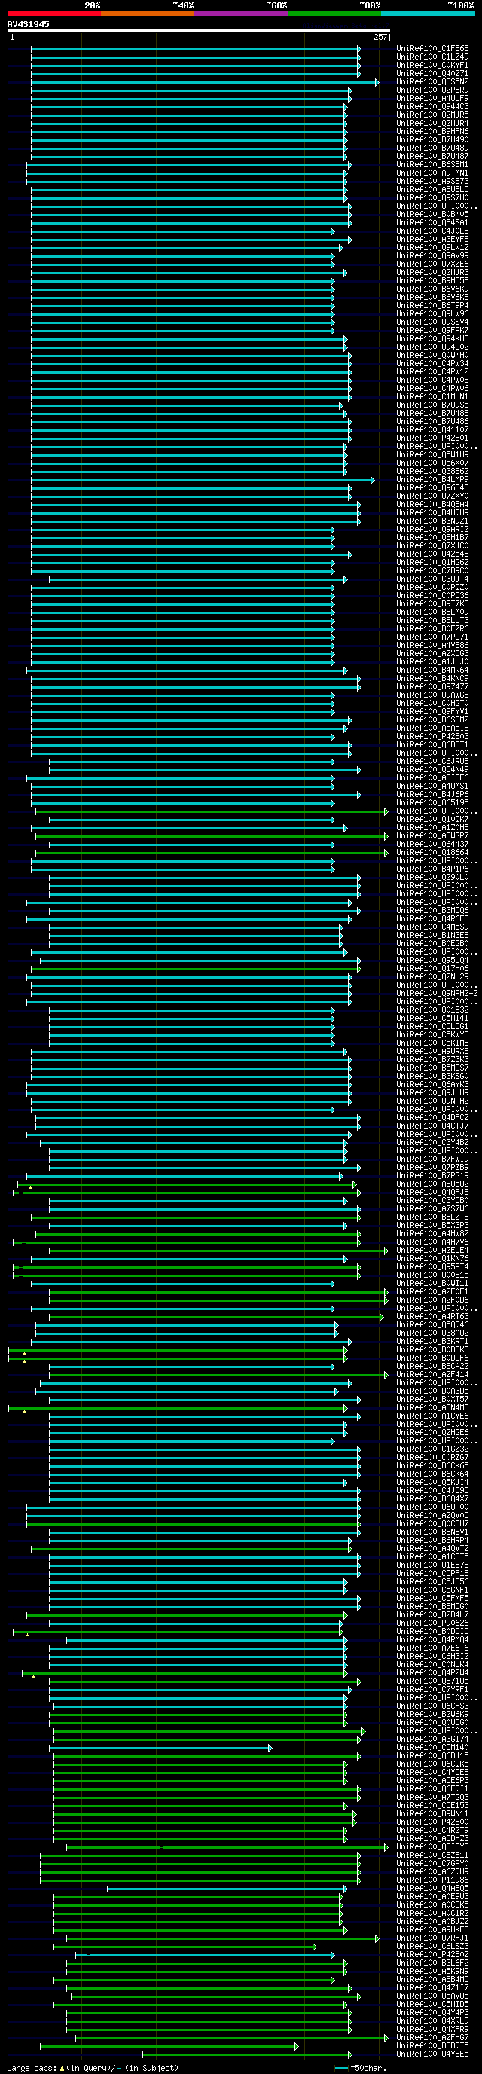The width and height of the screenshot is (482, 2074).
Task: Select hit UniRef100_C1GZ32
Action: coord(432,1449)
